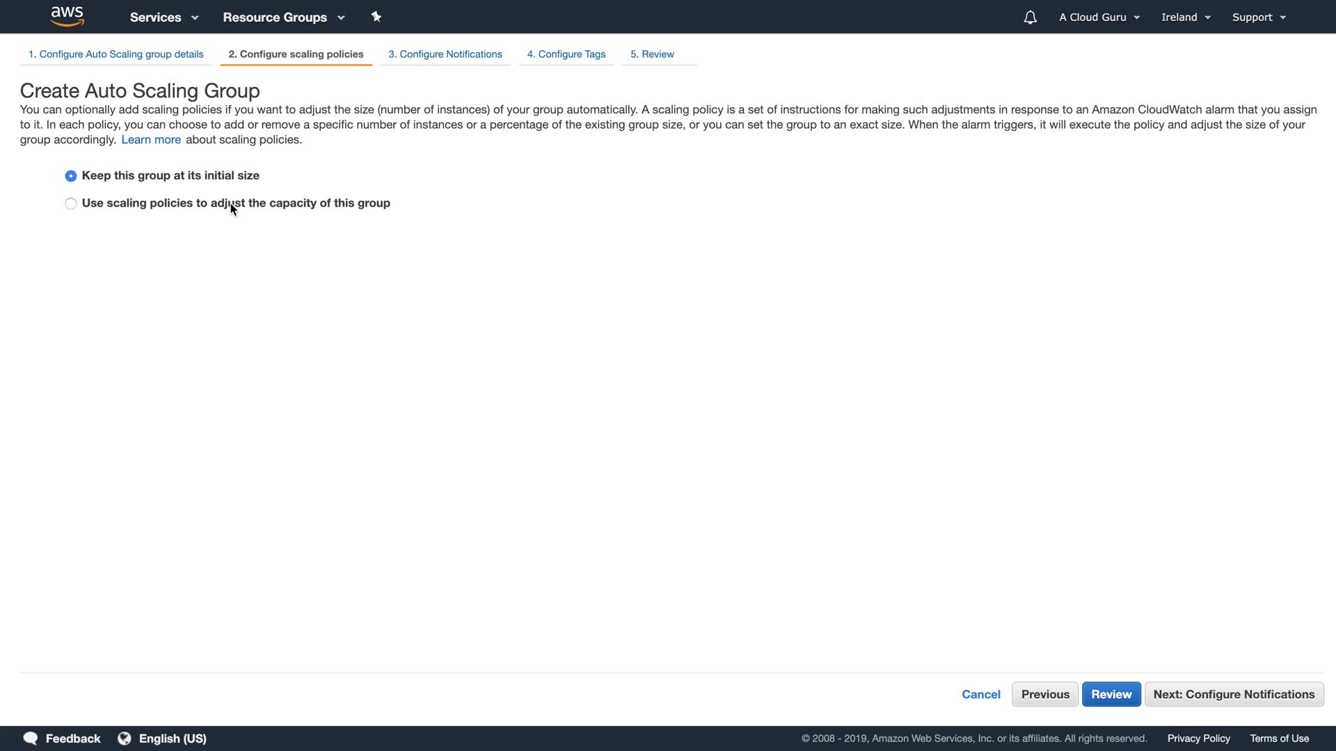Image resolution: width=1336 pixels, height=751 pixels.
Task: Open the Ireland region selector
Action: point(1186,17)
